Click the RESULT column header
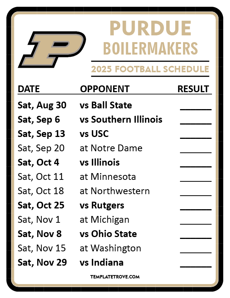The height and width of the screenshot is (298, 230). pyautogui.click(x=193, y=89)
